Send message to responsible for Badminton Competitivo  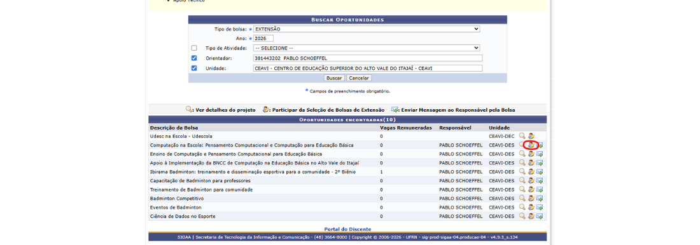(x=540, y=198)
